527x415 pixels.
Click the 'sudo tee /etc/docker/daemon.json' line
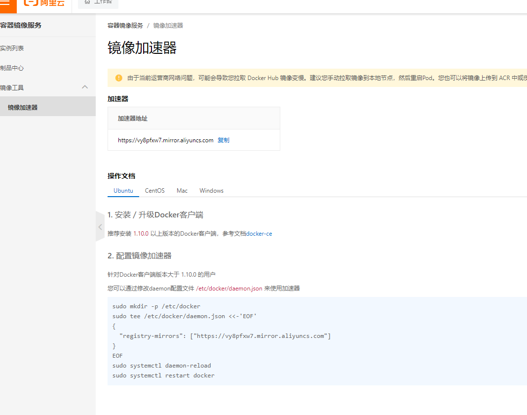[184, 316]
